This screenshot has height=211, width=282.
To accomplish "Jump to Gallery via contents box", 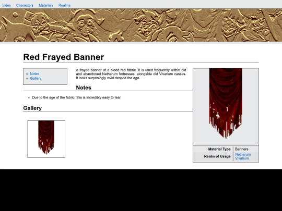I will click(36, 78).
